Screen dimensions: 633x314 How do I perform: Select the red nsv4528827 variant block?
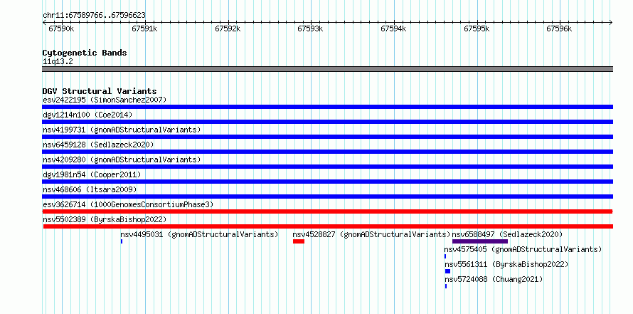299,241
